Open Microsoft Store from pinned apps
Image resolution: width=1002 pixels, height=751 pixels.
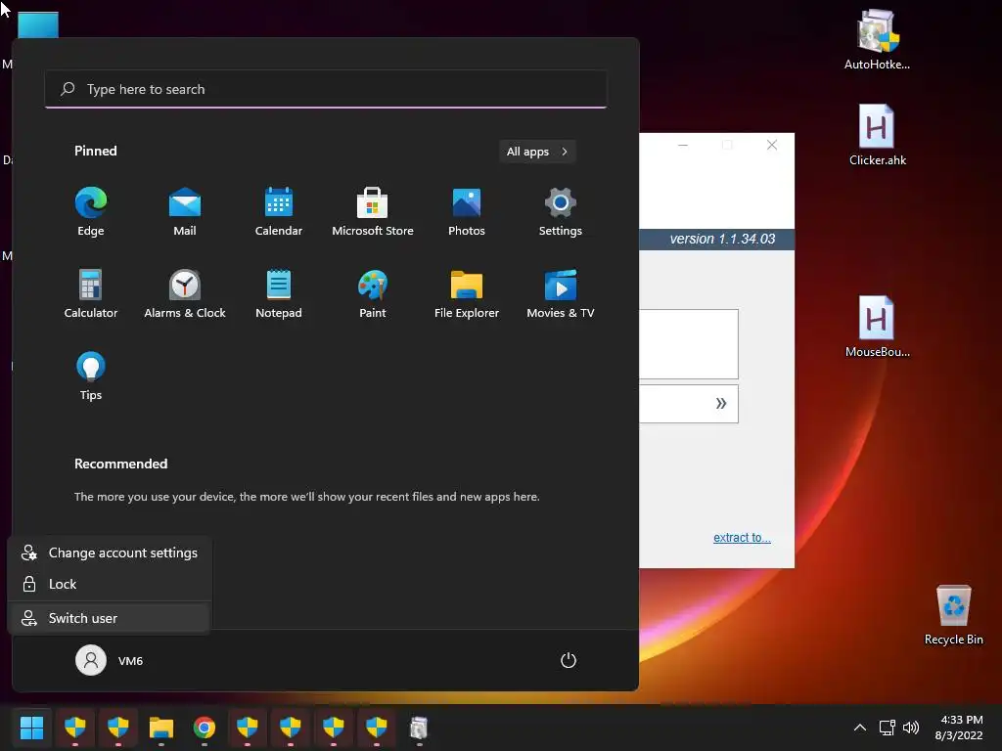tap(373, 211)
